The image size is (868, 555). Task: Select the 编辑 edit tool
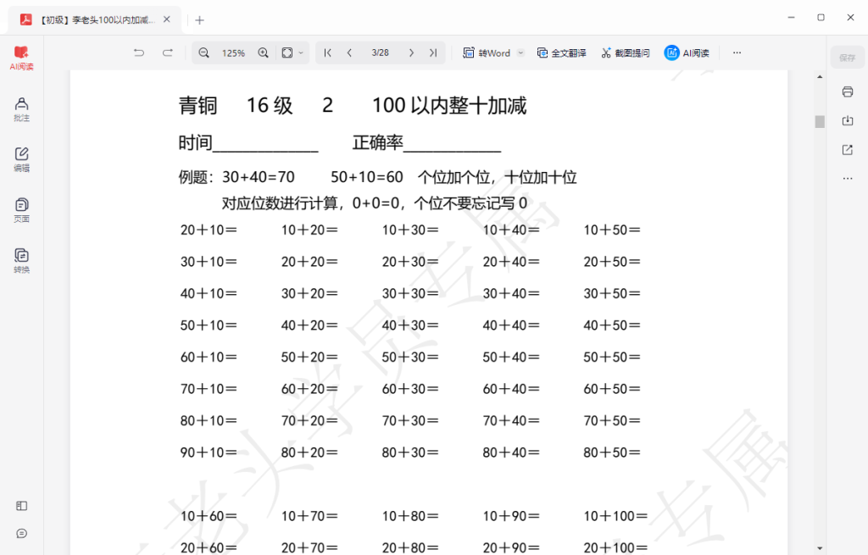(x=21, y=157)
